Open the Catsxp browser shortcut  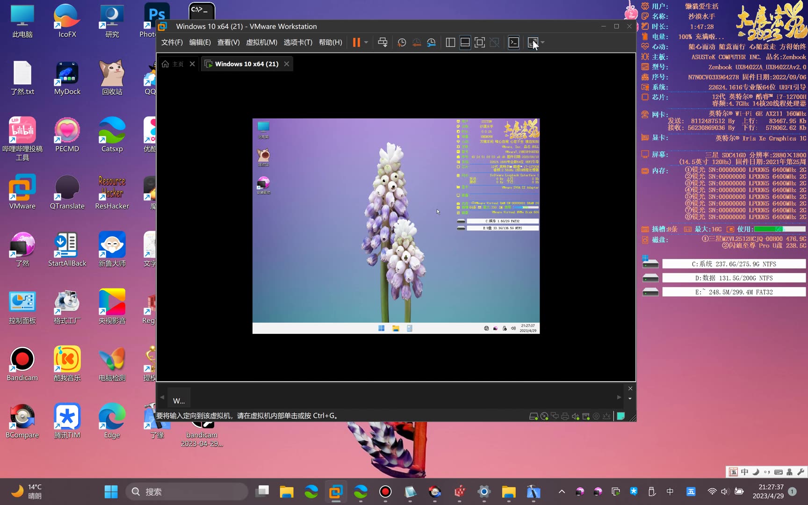[112, 135]
